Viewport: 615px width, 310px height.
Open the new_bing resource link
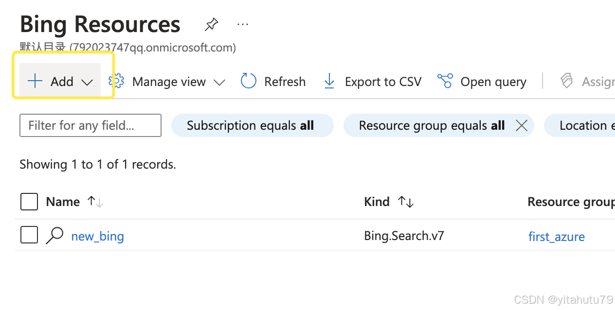97,237
